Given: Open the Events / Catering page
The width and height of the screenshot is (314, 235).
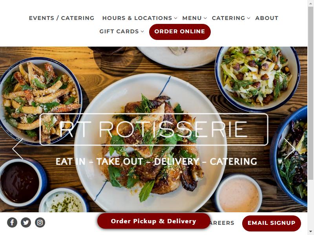Looking at the screenshot, I should pyautogui.click(x=62, y=18).
